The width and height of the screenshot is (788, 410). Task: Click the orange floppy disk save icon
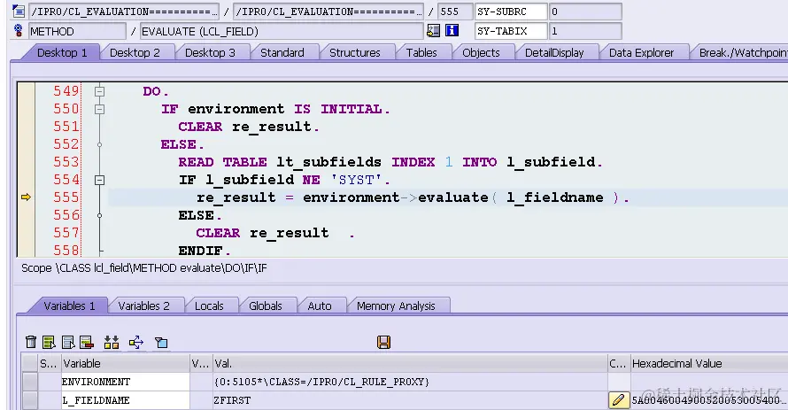click(383, 342)
